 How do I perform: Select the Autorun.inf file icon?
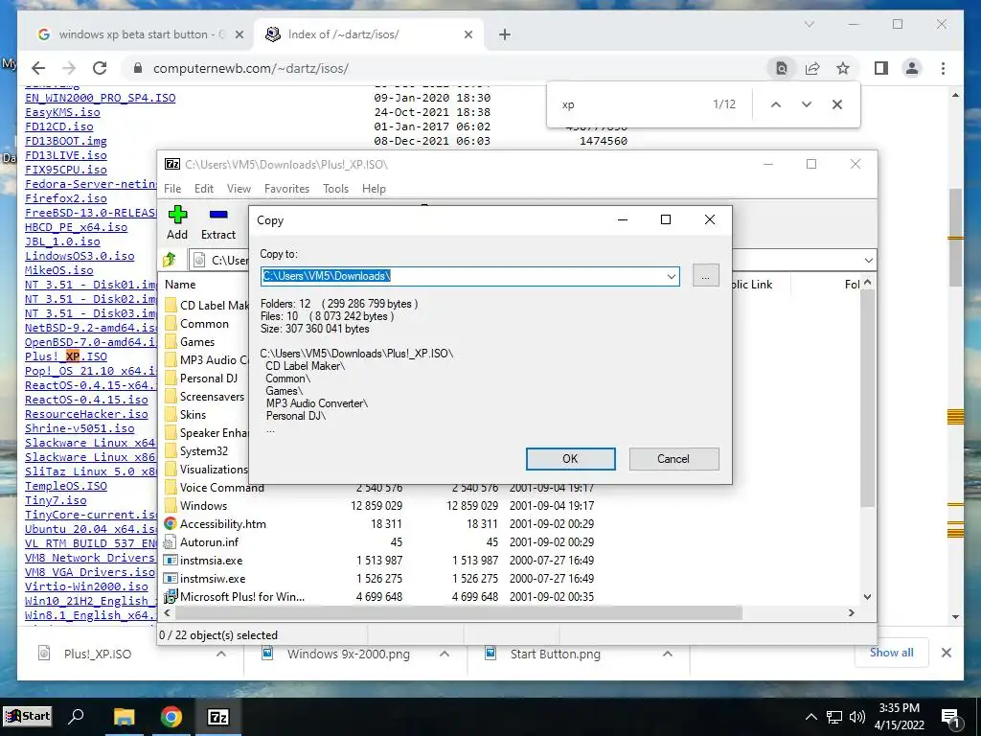(x=171, y=541)
